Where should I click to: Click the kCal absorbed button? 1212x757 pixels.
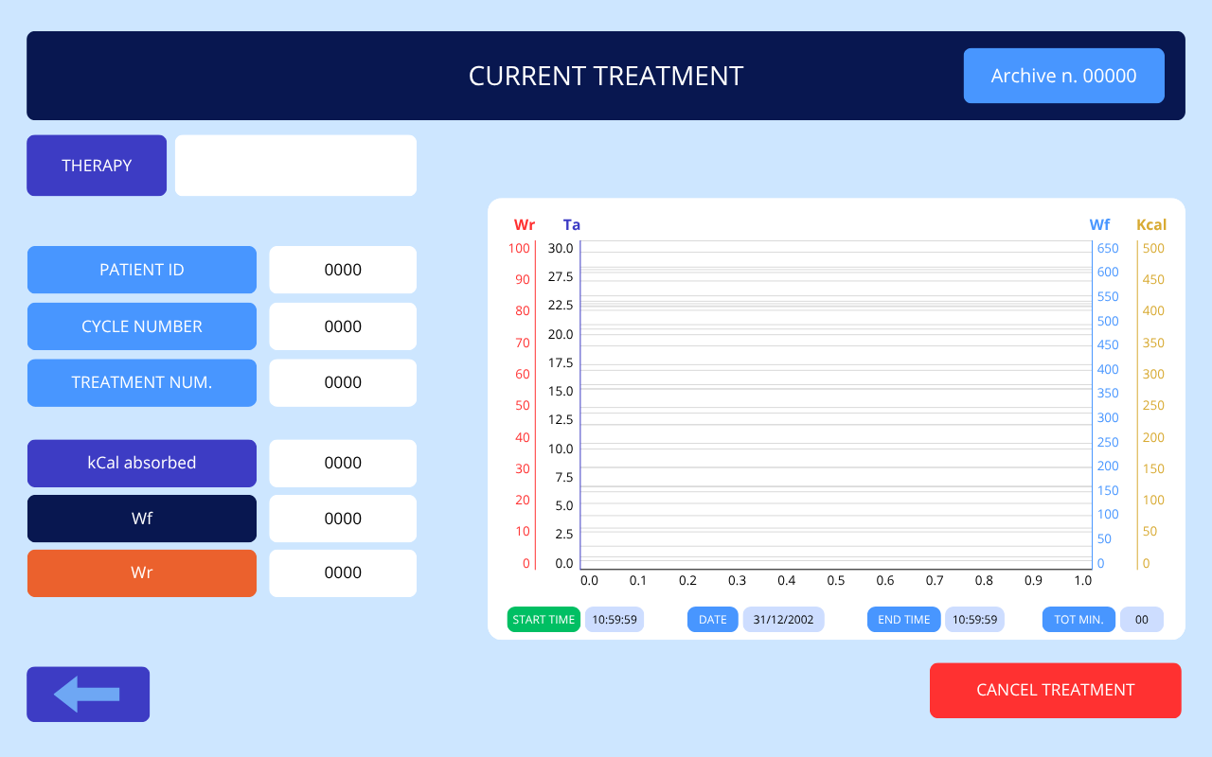142,463
